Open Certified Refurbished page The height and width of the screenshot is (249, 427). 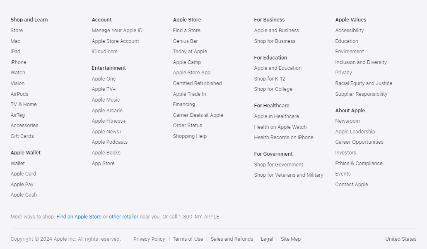(197, 83)
